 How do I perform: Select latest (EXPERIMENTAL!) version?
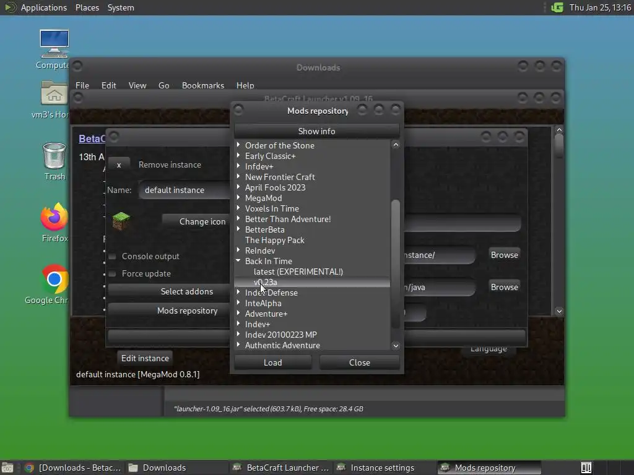(298, 272)
